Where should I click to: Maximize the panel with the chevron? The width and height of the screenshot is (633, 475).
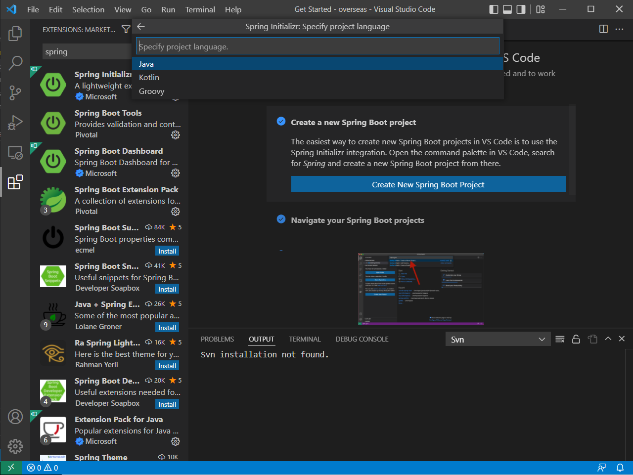point(608,339)
